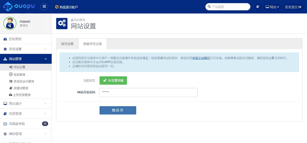Click the cloud upload icon beside 上传资源管理
Screen dimensions: 307x143
pyautogui.click(x=10, y=95)
